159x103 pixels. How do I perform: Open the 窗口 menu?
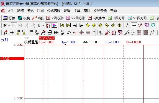click(x=87, y=10)
